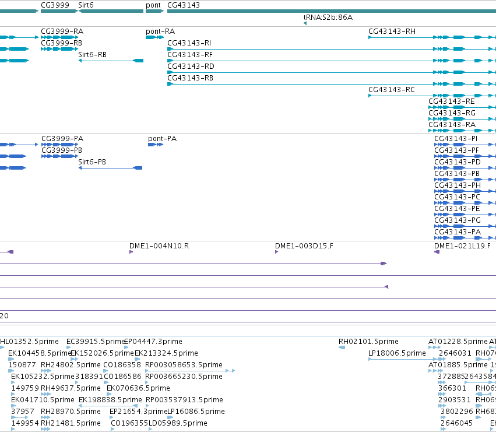Select EST EC39915.5prime label

pos(96,342)
